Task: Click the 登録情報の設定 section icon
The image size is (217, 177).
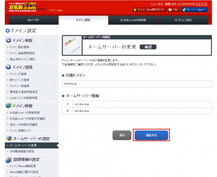Action: 9,160
